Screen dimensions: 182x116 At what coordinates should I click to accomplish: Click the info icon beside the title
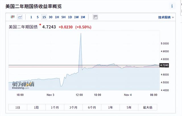172,6
